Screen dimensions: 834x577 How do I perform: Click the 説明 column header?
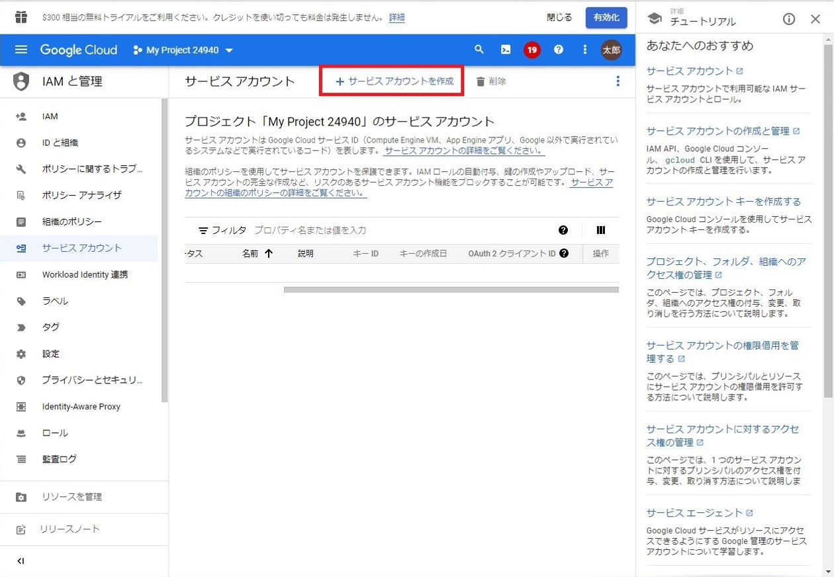pos(306,253)
